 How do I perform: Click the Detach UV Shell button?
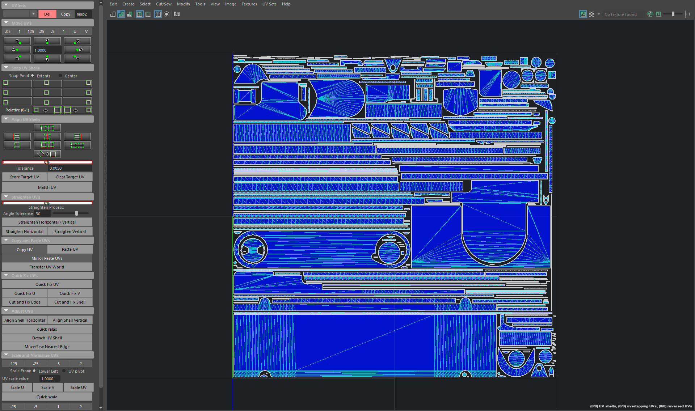47,338
